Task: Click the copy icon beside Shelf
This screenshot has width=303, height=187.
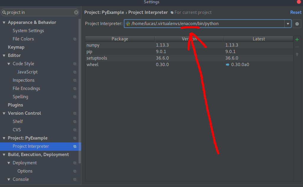Action: pyautogui.click(x=75, y=122)
